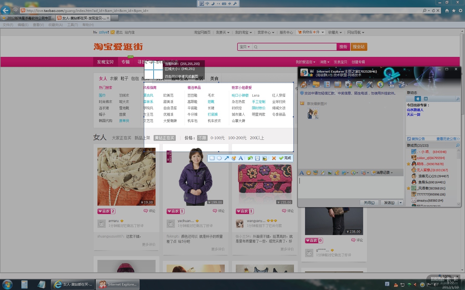Cancel the screenshot with the orange X
The image size is (465, 290).
[274, 158]
